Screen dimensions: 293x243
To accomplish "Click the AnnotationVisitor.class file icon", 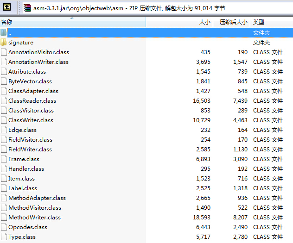I will pos(4,52).
